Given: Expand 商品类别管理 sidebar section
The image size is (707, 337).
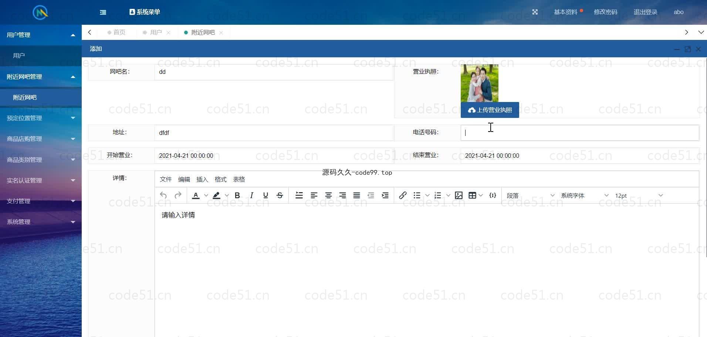Looking at the screenshot, I should click(x=41, y=160).
